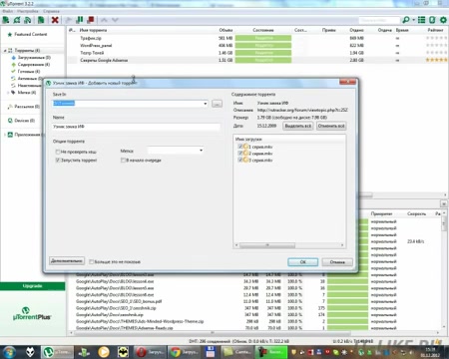Open Preferences via the gear icon

pos(443,20)
